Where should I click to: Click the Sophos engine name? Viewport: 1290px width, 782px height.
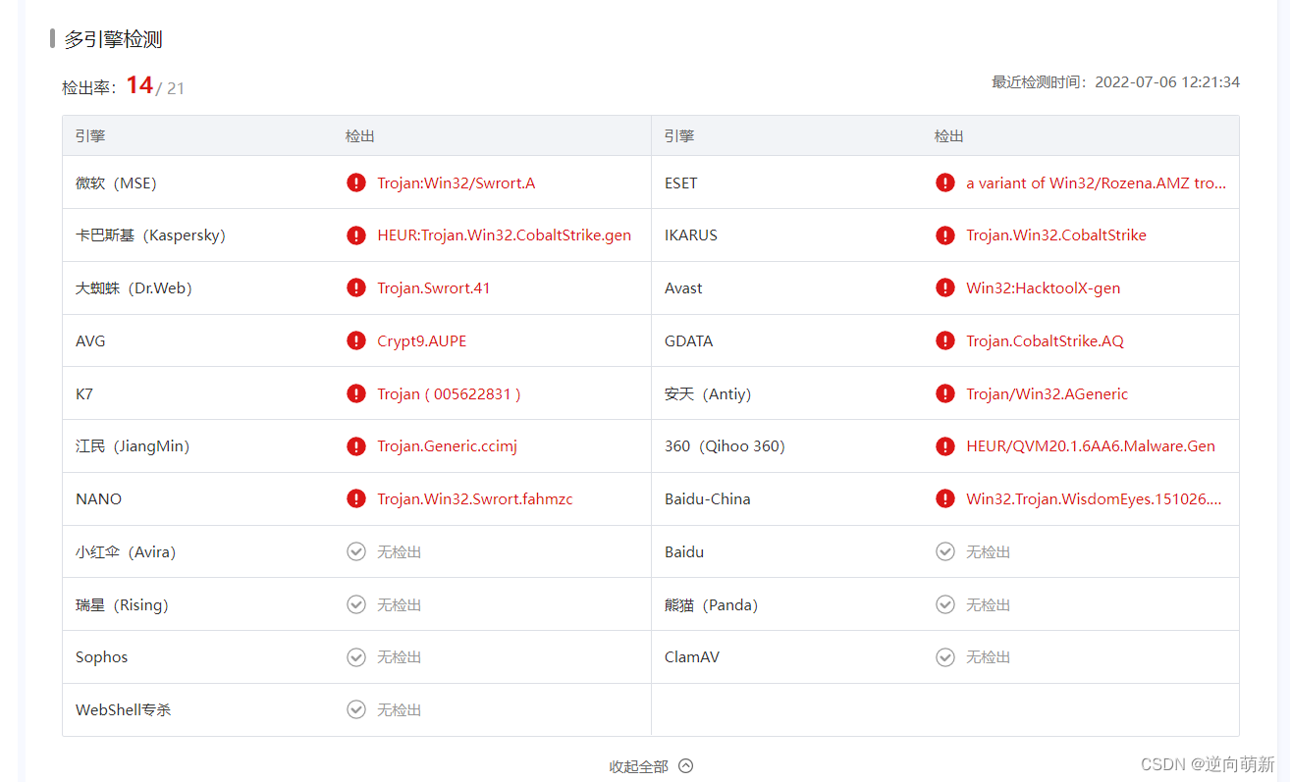[102, 657]
